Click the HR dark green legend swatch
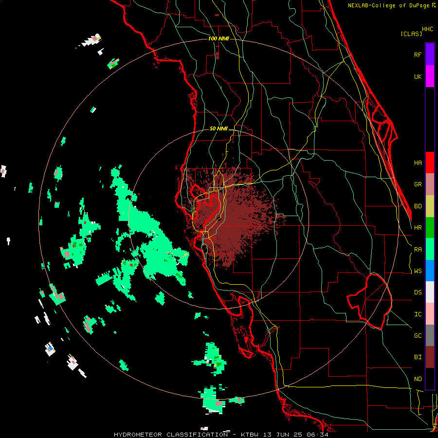 point(430,228)
